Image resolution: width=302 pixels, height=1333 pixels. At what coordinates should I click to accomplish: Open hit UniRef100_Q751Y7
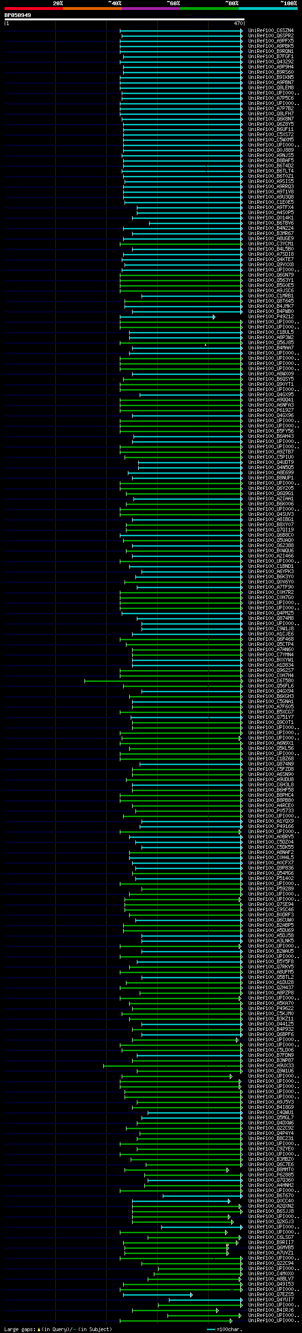[x=271, y=717]
